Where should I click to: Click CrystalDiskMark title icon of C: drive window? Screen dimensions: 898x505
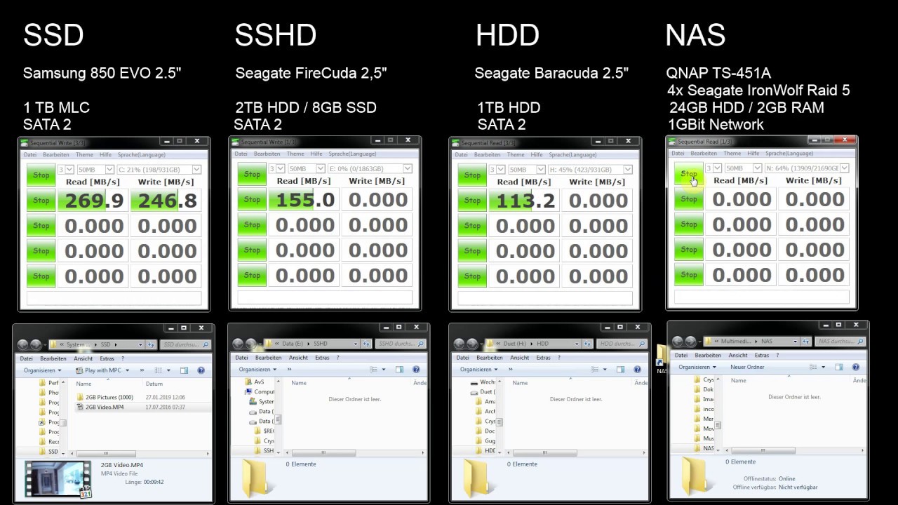25,142
